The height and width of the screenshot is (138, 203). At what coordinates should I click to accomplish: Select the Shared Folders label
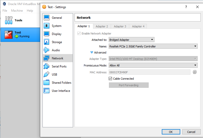point(61,83)
